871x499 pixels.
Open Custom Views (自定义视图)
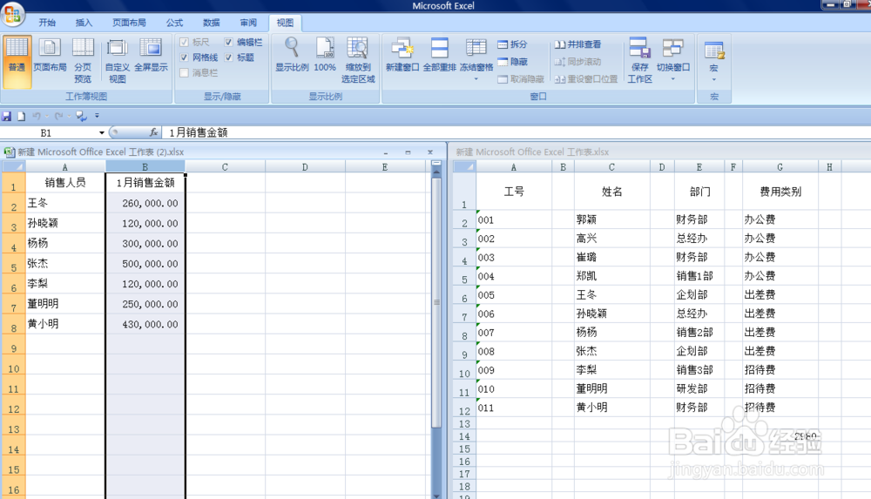118,61
